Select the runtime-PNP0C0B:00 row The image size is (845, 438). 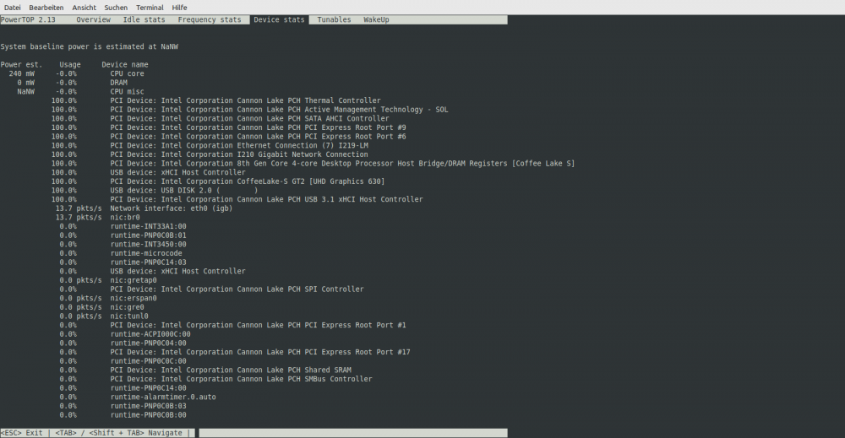(123, 415)
